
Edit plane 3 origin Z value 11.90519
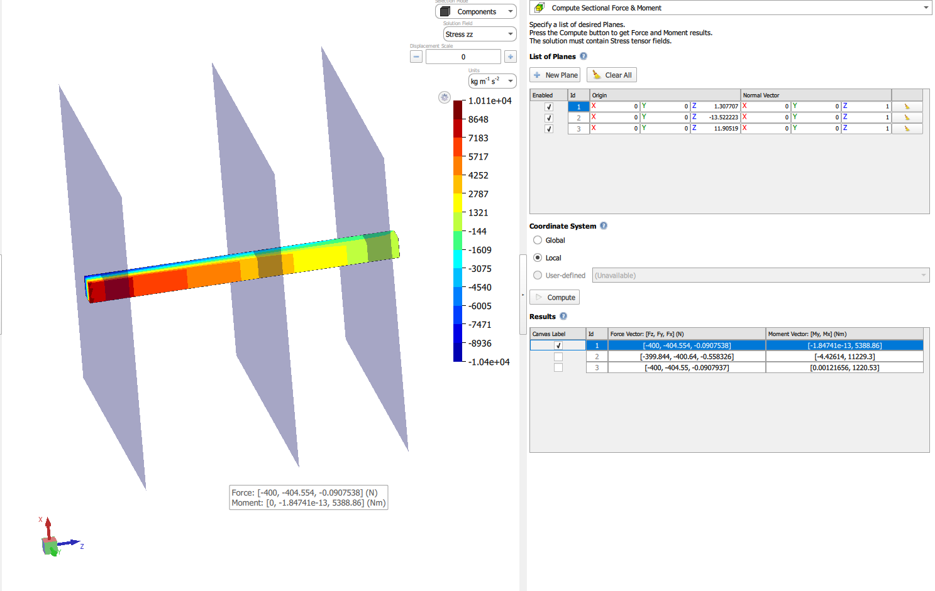(716, 128)
